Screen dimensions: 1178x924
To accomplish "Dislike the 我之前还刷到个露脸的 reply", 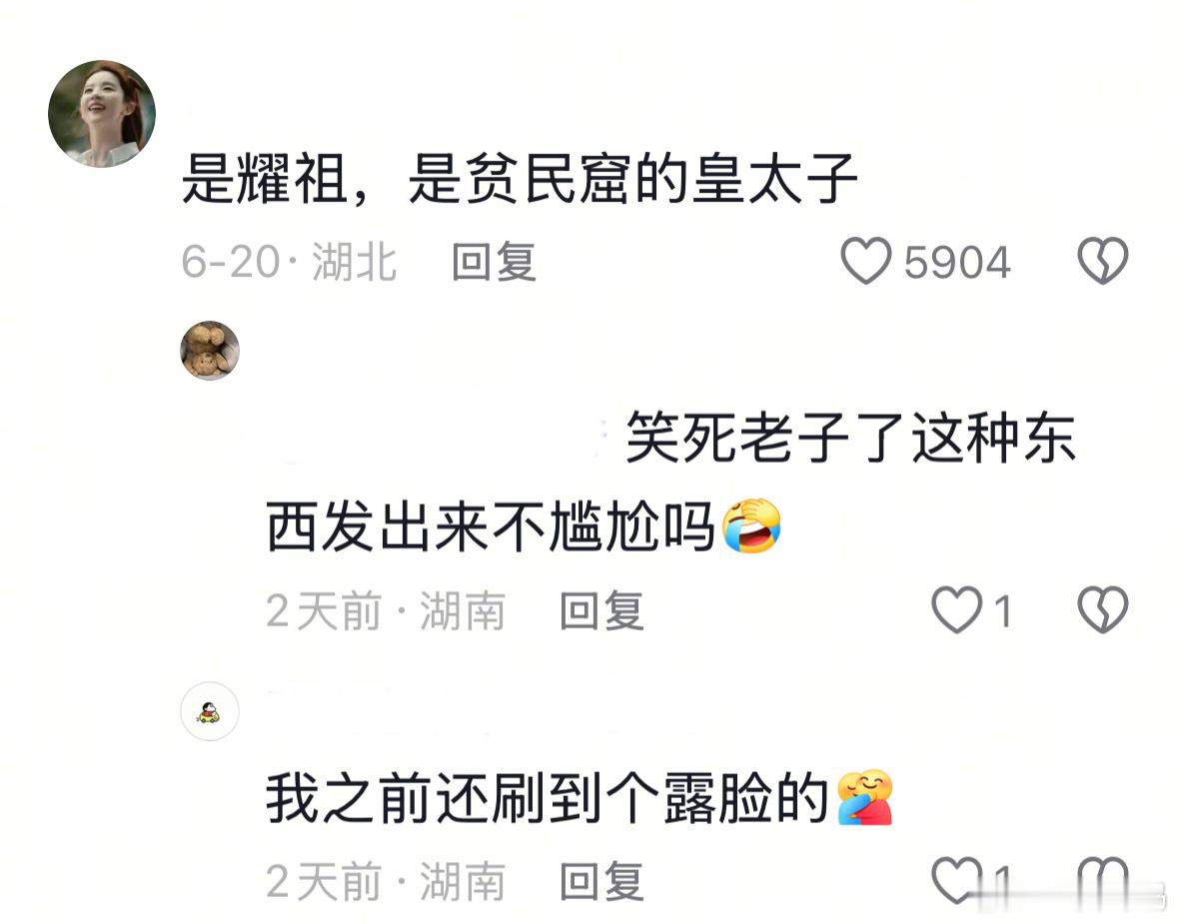I will click(x=1102, y=880).
